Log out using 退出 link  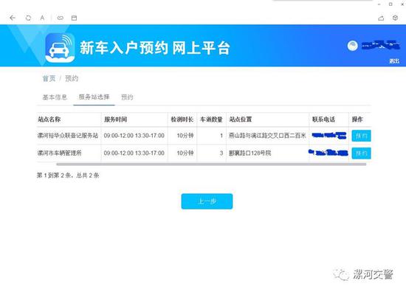[394, 61]
